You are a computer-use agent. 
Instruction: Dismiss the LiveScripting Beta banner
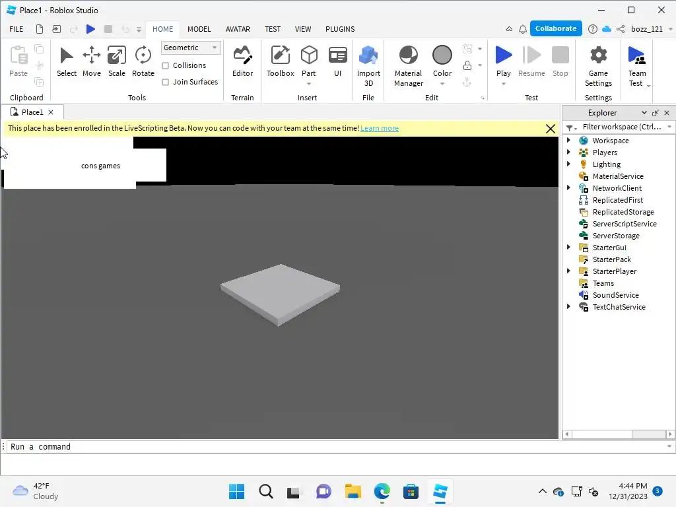(x=550, y=129)
